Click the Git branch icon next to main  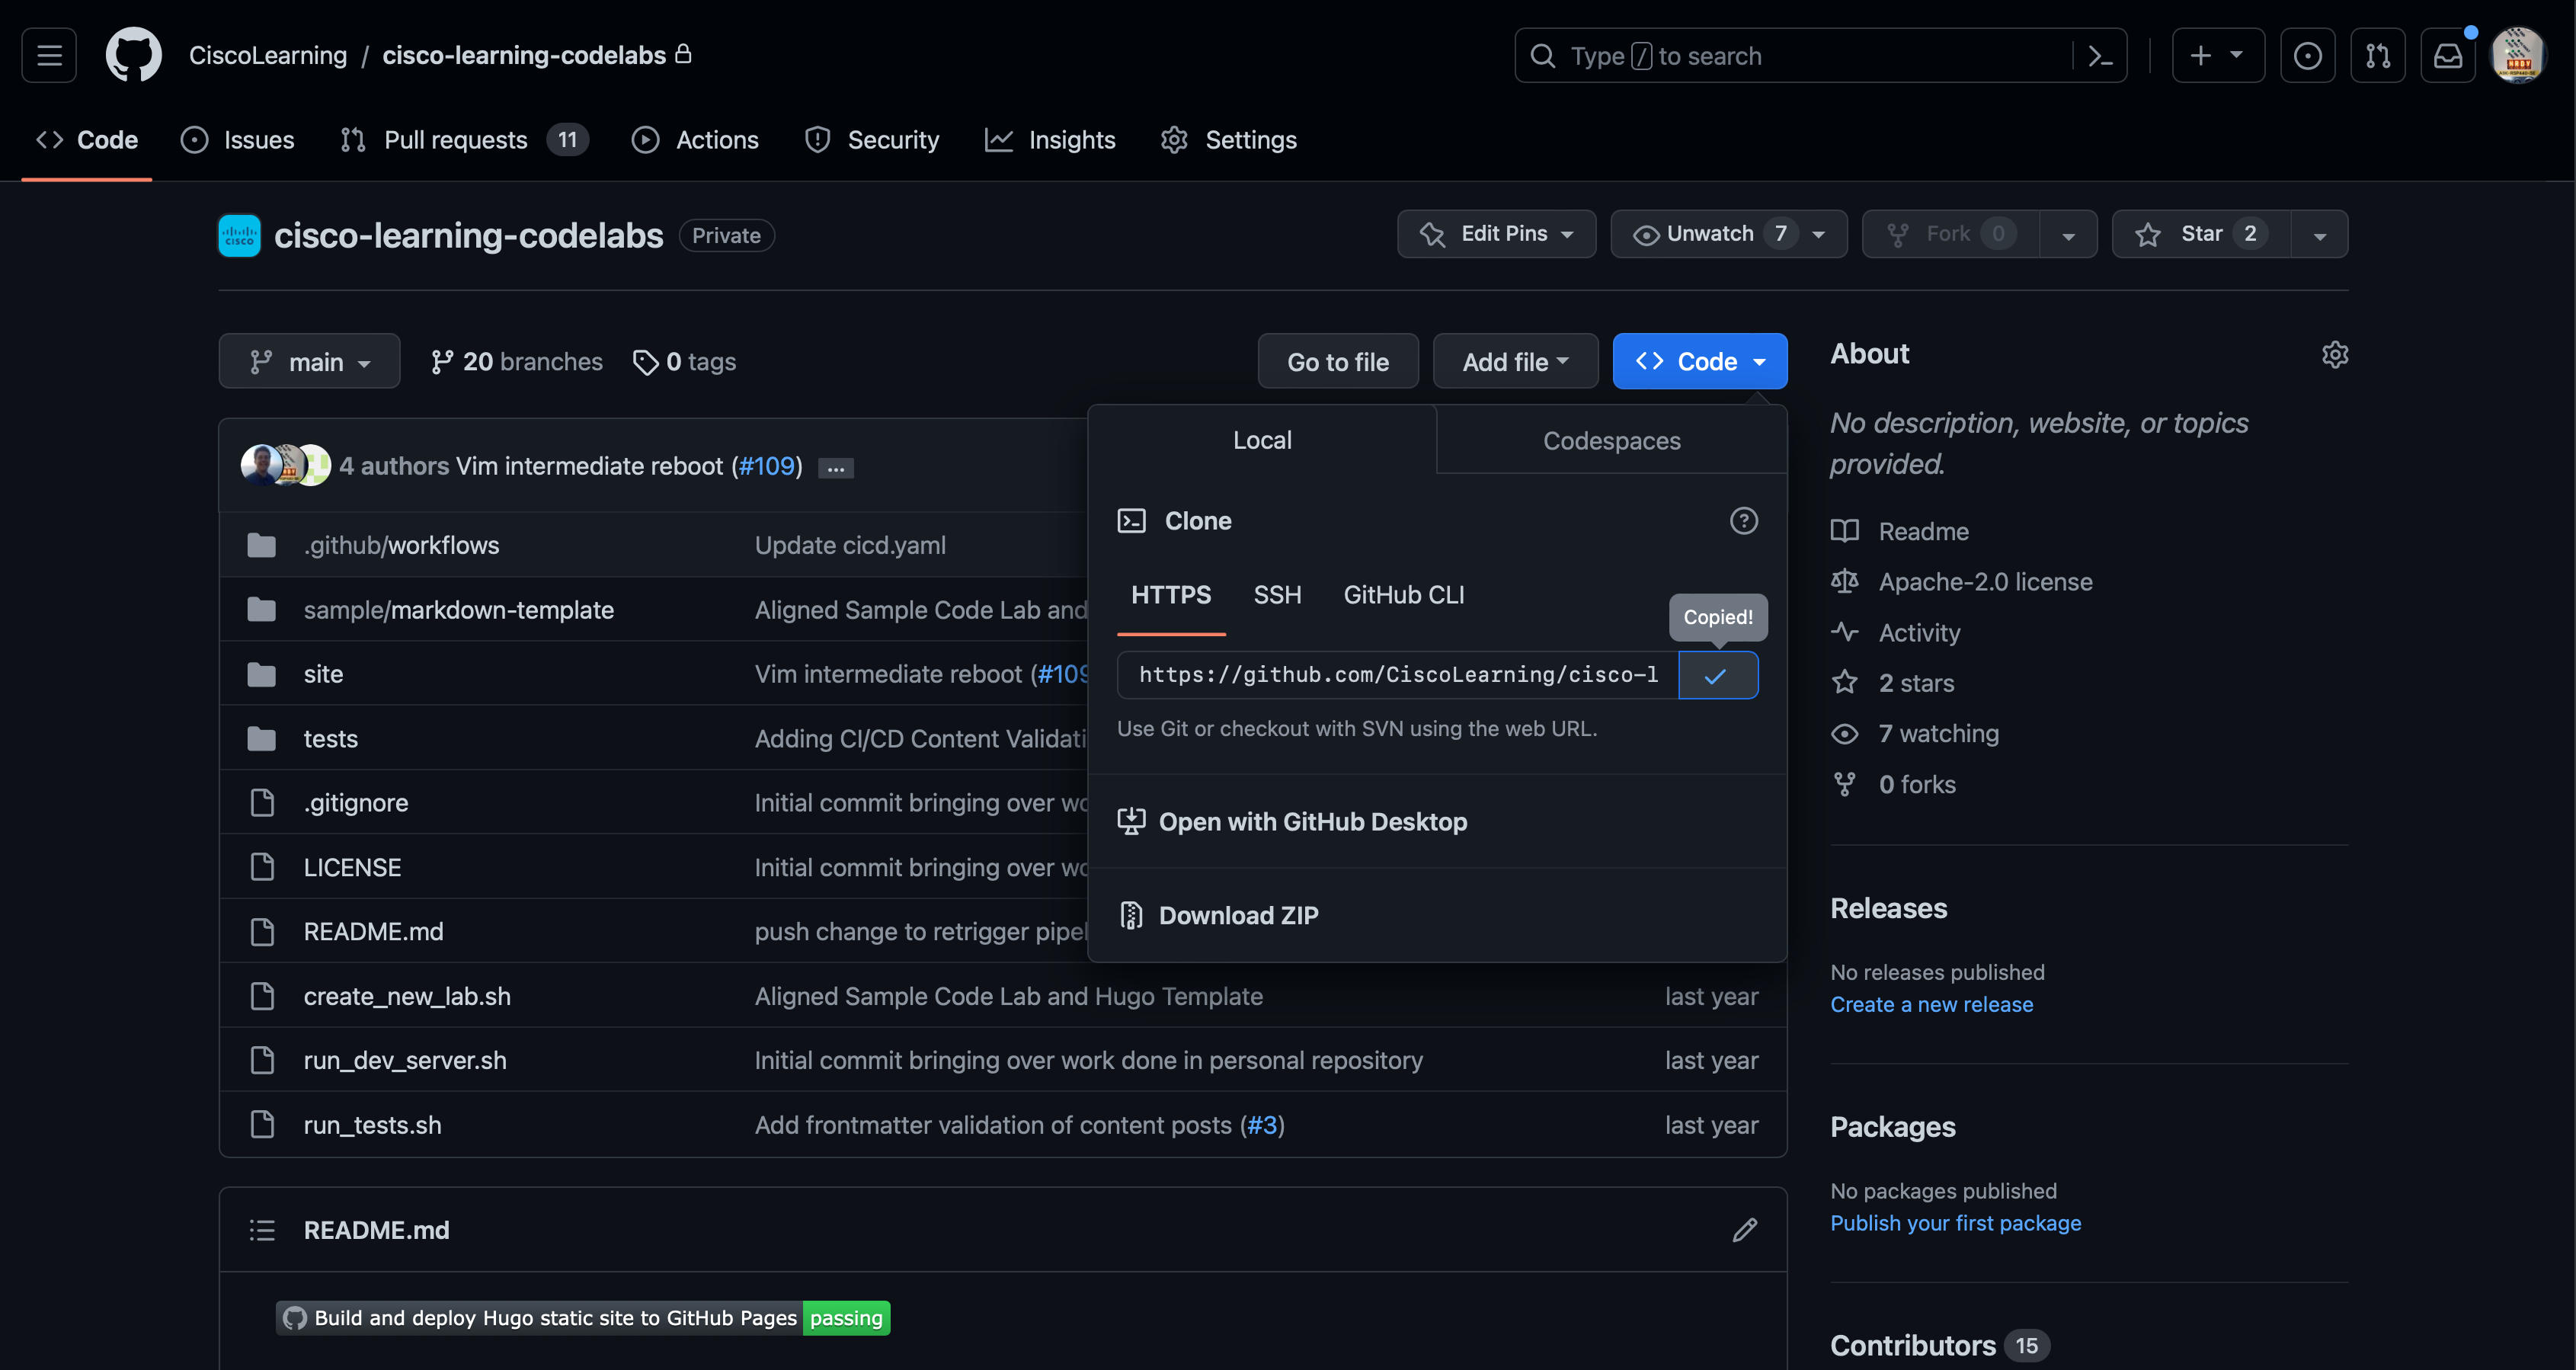pos(259,360)
